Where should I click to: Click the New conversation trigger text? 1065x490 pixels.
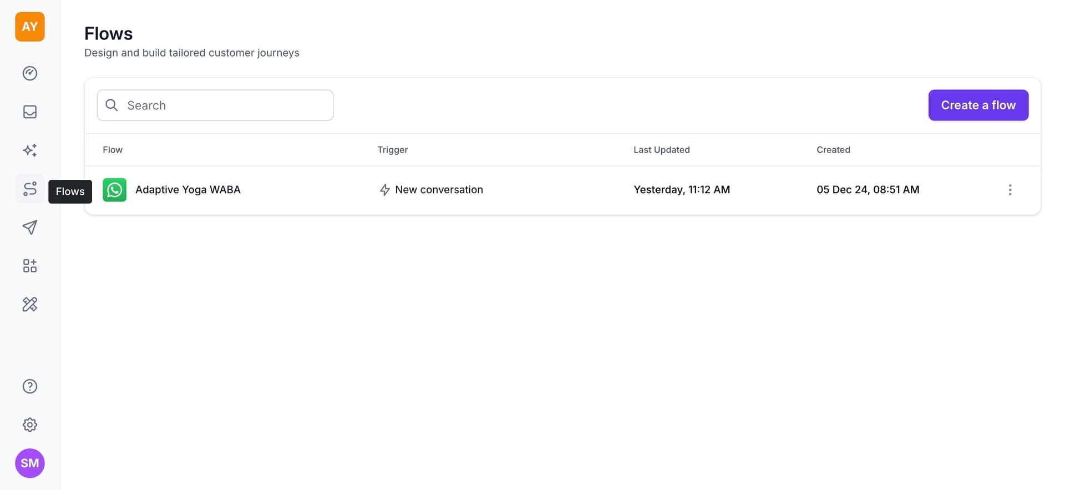439,190
